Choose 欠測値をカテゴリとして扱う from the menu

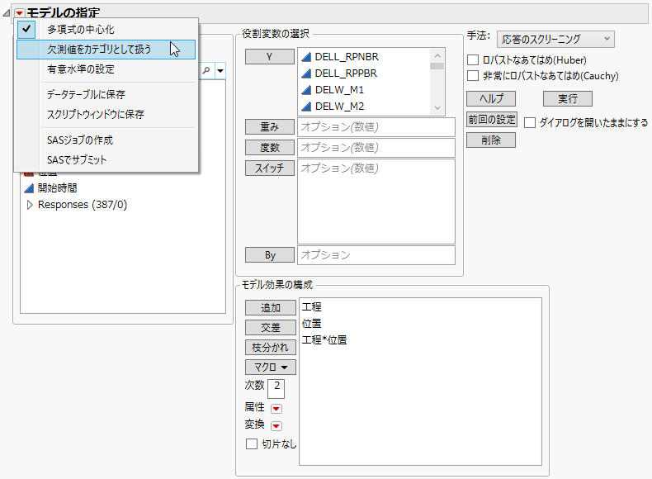(106, 50)
